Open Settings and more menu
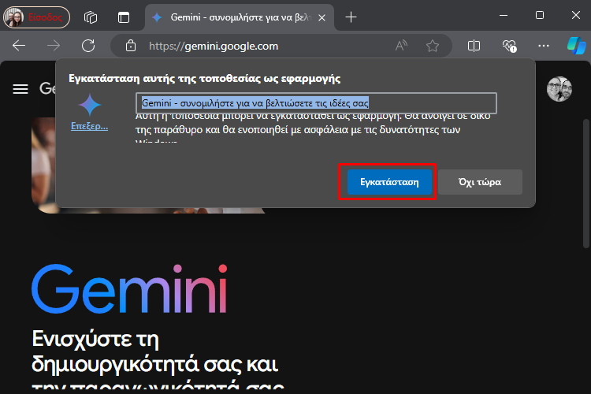This screenshot has width=591, height=394. (544, 46)
